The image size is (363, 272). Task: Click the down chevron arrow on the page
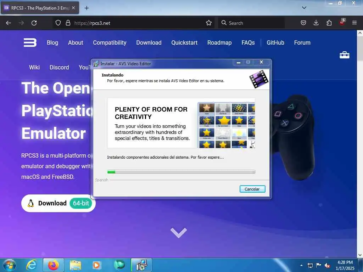179,232
